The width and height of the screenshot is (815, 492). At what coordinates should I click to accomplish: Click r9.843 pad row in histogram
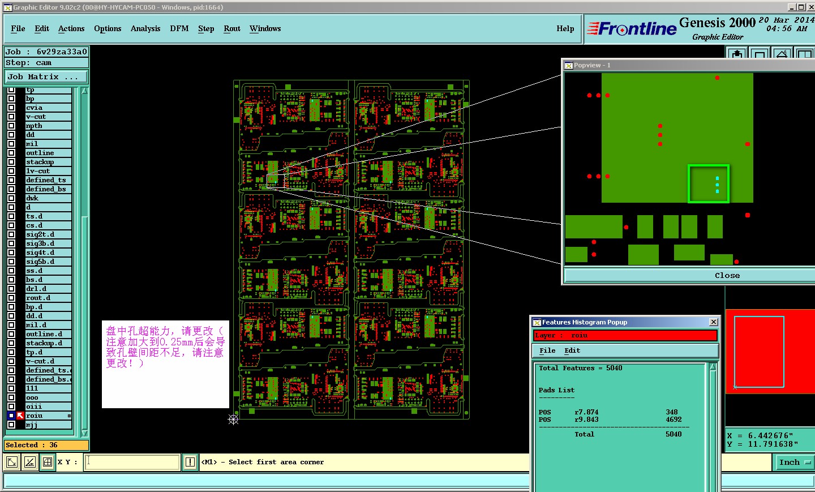(610, 420)
